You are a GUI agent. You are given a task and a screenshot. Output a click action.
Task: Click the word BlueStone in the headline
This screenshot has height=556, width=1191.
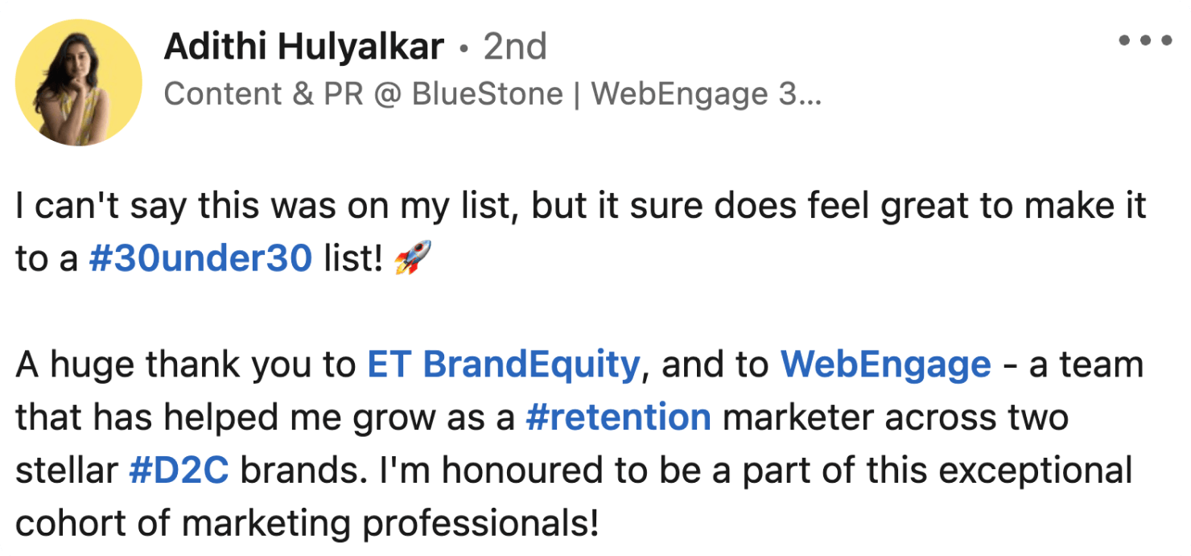pos(487,94)
